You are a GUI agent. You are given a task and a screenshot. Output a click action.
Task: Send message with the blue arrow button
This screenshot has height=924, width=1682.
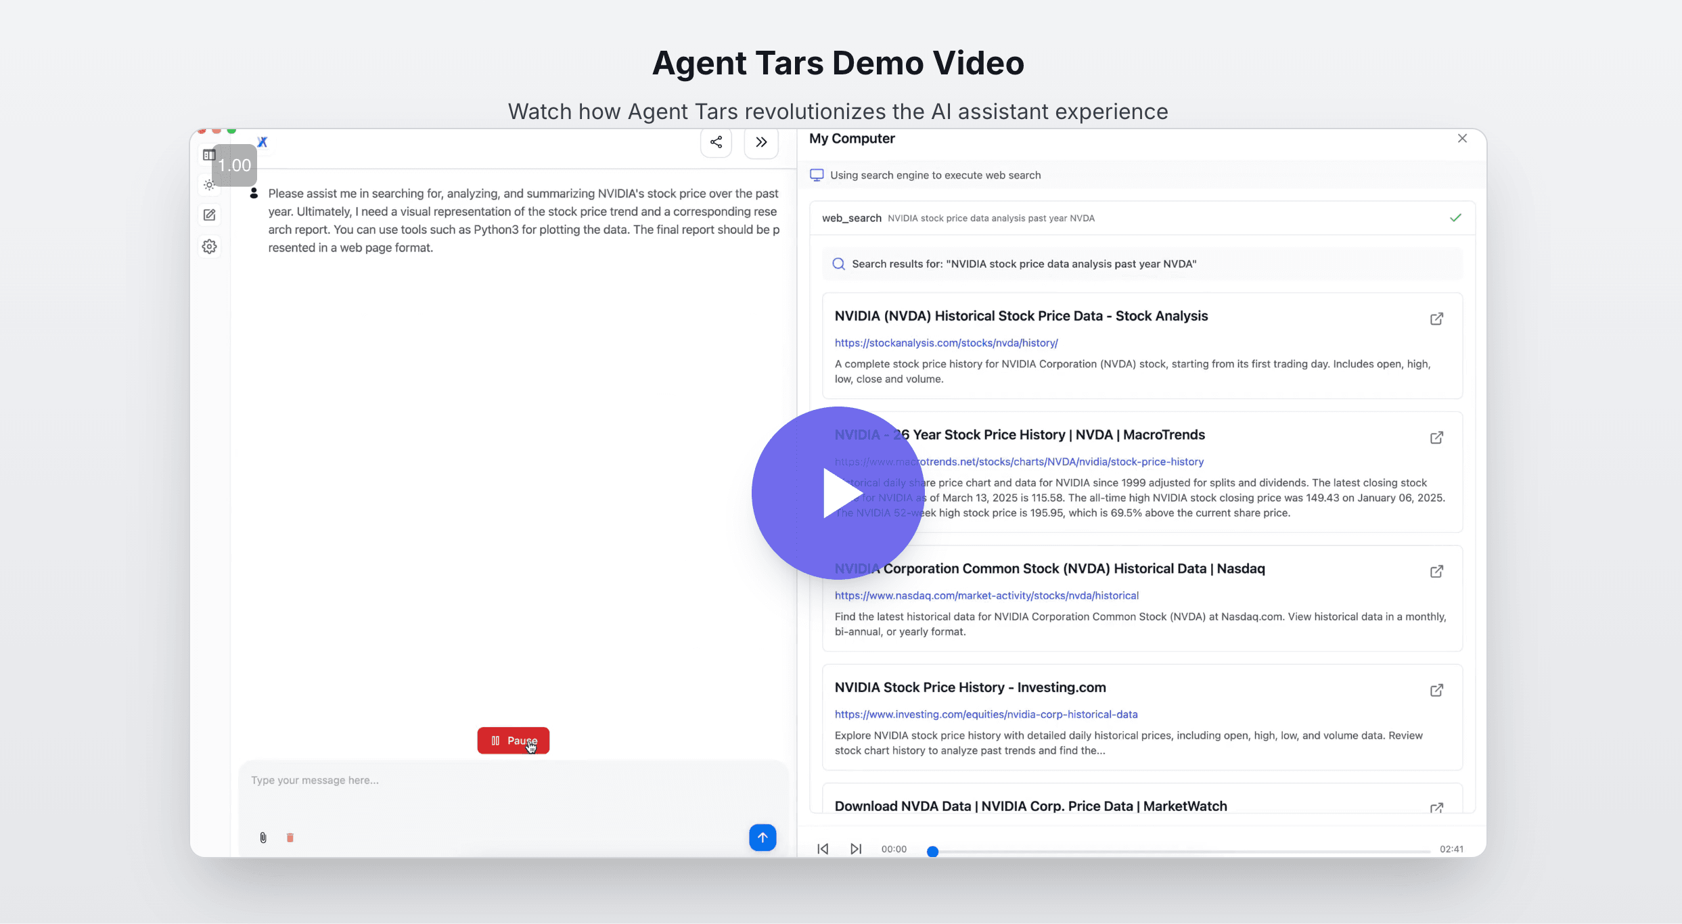coord(763,837)
